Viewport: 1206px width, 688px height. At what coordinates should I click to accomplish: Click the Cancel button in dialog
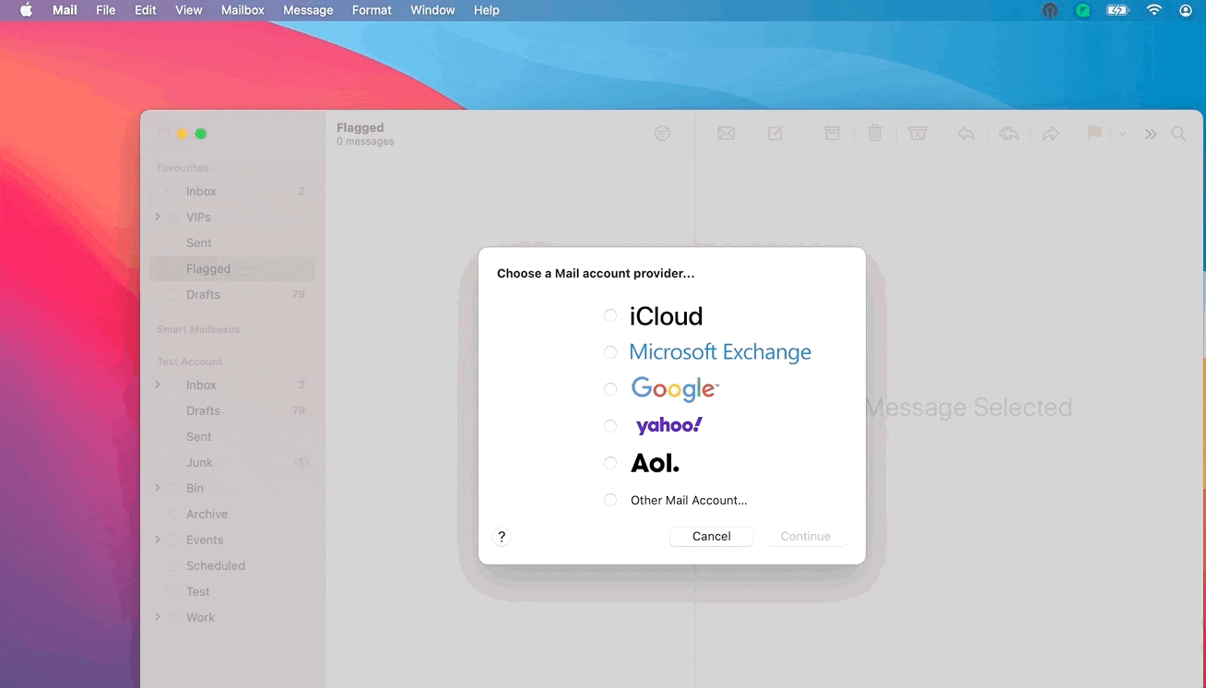point(712,536)
